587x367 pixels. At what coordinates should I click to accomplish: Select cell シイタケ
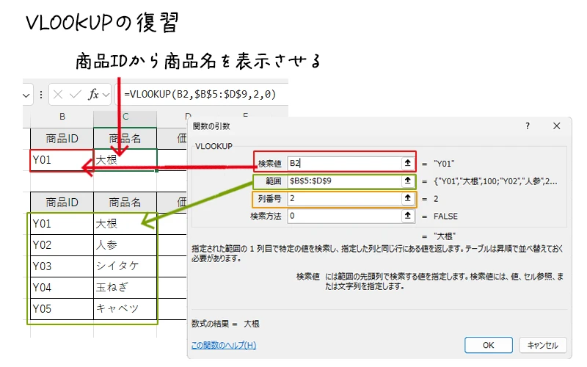pos(125,266)
